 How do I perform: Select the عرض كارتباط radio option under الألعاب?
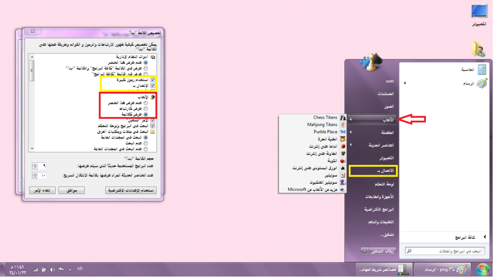(153, 108)
